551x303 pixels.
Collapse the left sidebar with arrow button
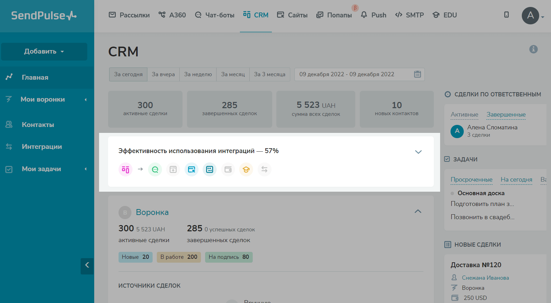[x=87, y=265]
